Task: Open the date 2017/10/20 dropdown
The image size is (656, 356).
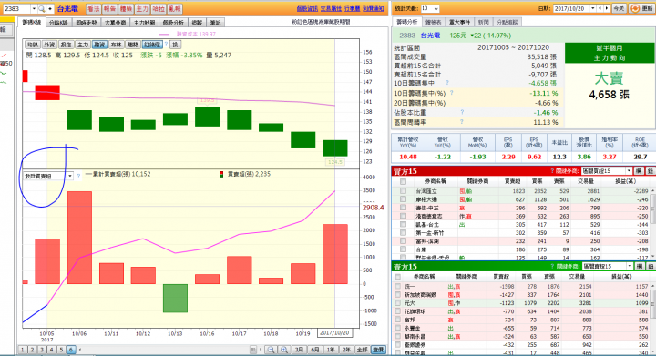Action: coord(593,8)
